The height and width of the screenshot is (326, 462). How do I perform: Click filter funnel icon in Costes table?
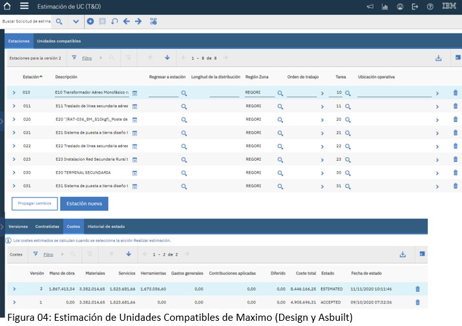[36, 254]
